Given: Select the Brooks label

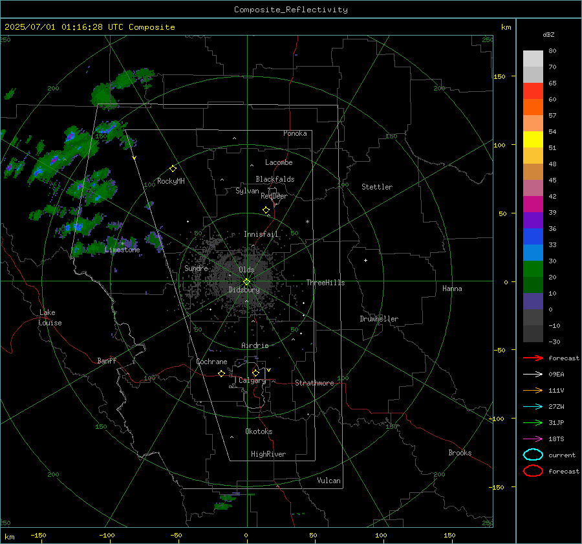Looking at the screenshot, I should pos(460,453).
